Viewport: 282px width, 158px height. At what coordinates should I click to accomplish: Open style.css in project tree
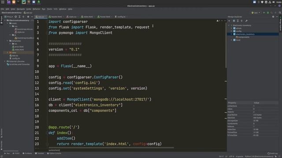[x=19, y=32]
